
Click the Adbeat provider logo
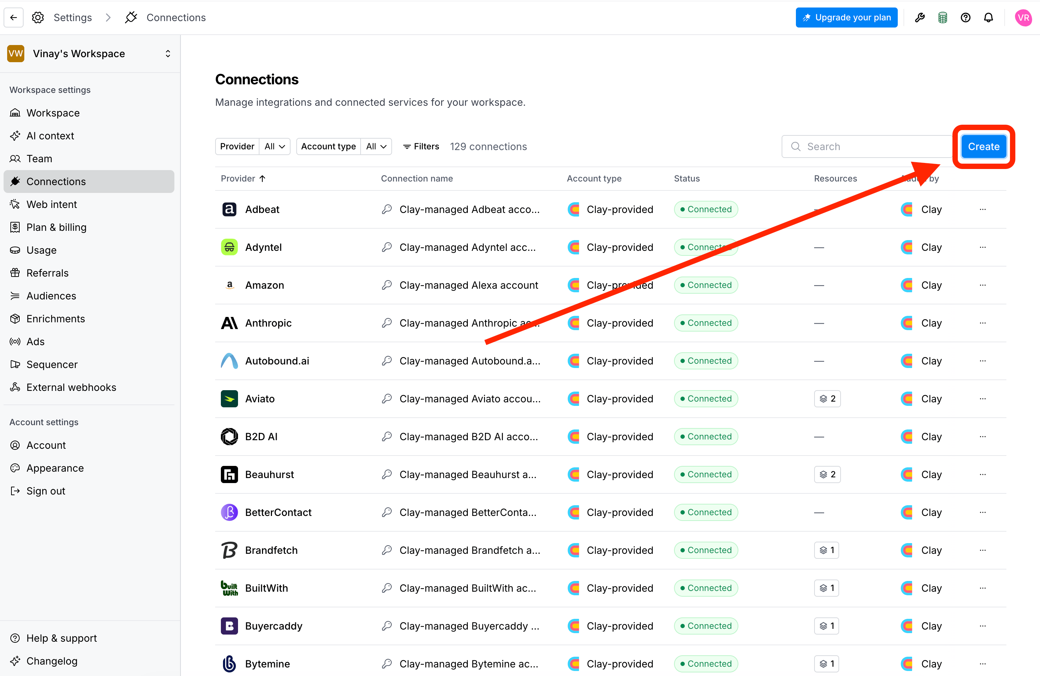229,209
